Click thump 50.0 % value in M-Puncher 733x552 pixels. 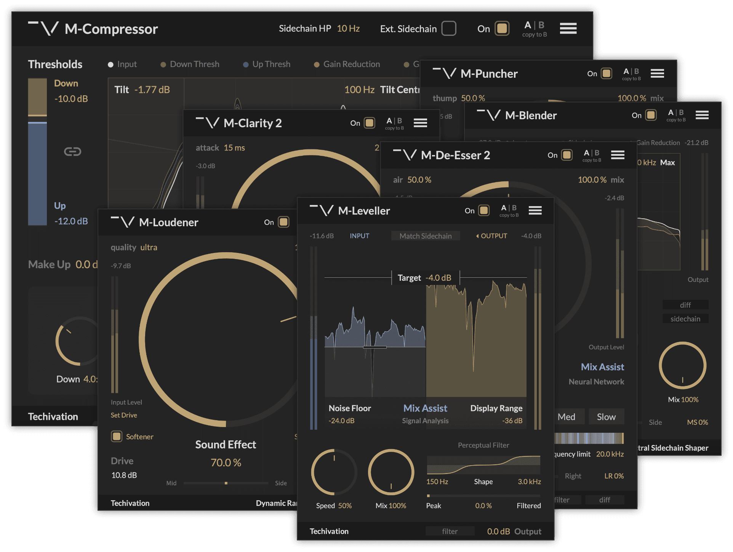[x=473, y=98]
